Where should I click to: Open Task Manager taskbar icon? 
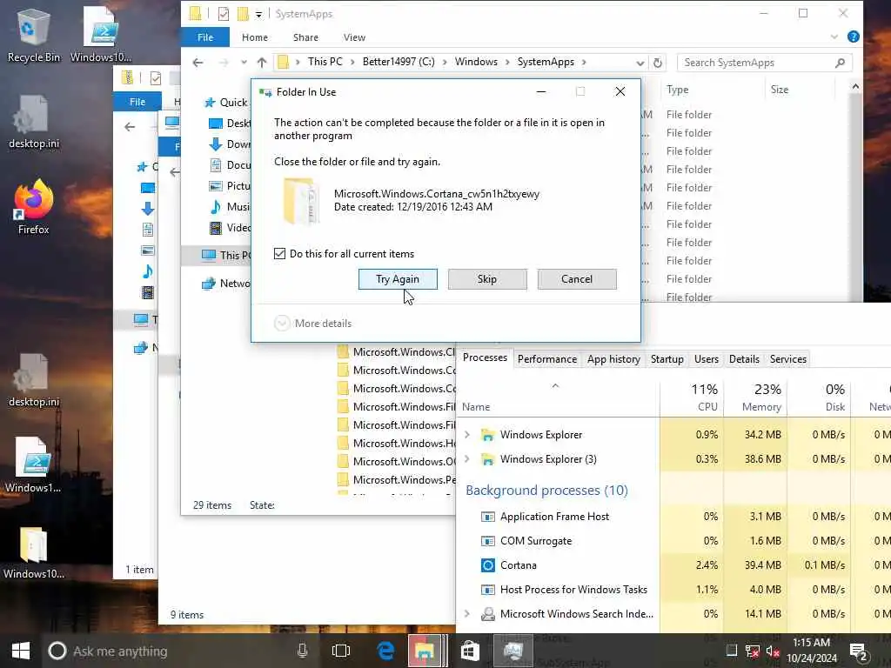[x=512, y=651]
